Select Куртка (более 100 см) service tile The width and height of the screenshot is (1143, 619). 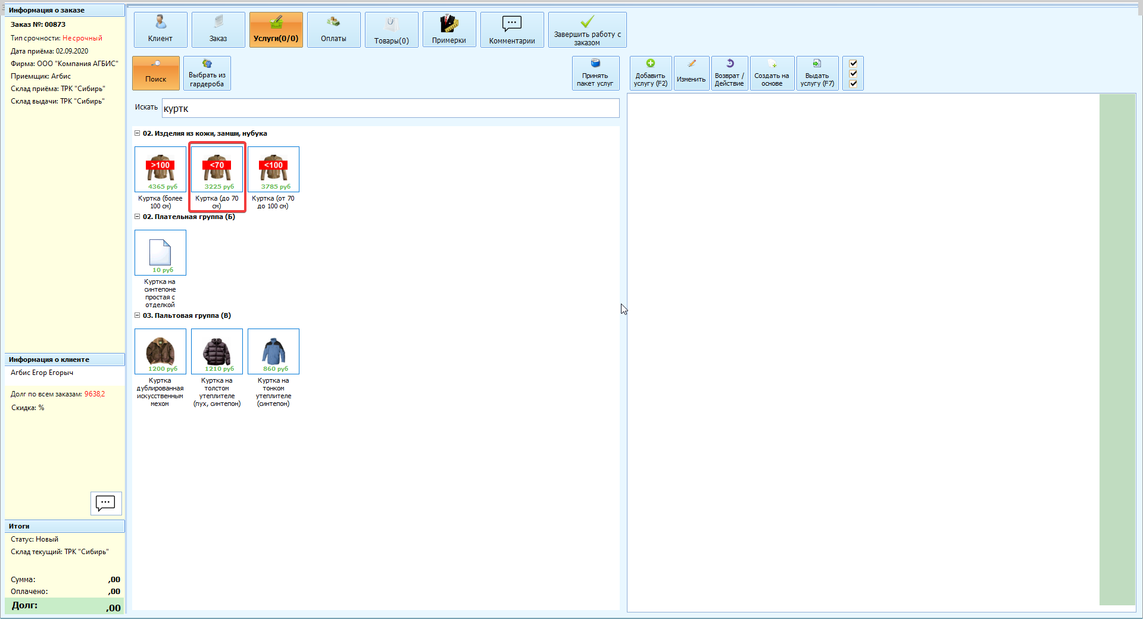[160, 178]
